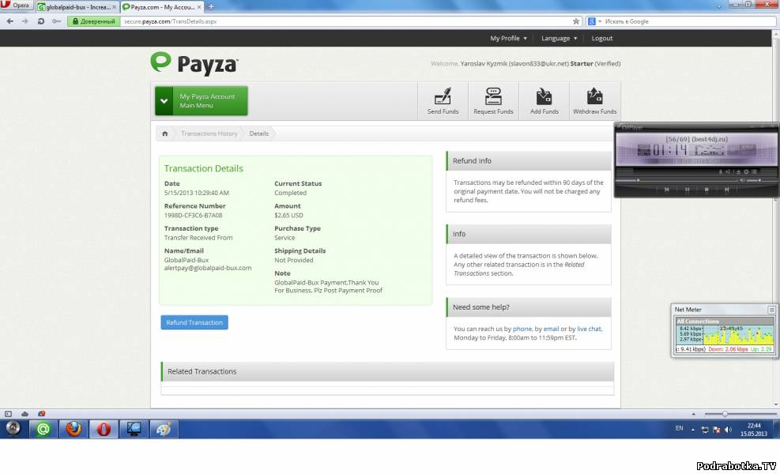This screenshot has height=474, width=780.
Task: Click the live chat link
Action: [x=589, y=329]
